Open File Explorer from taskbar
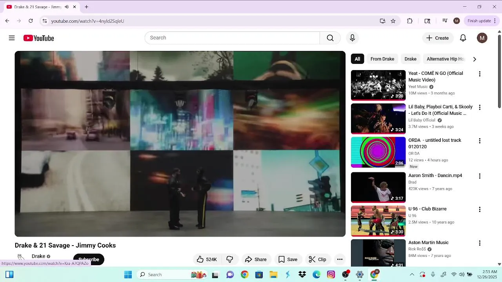The image size is (502, 282). click(273, 275)
